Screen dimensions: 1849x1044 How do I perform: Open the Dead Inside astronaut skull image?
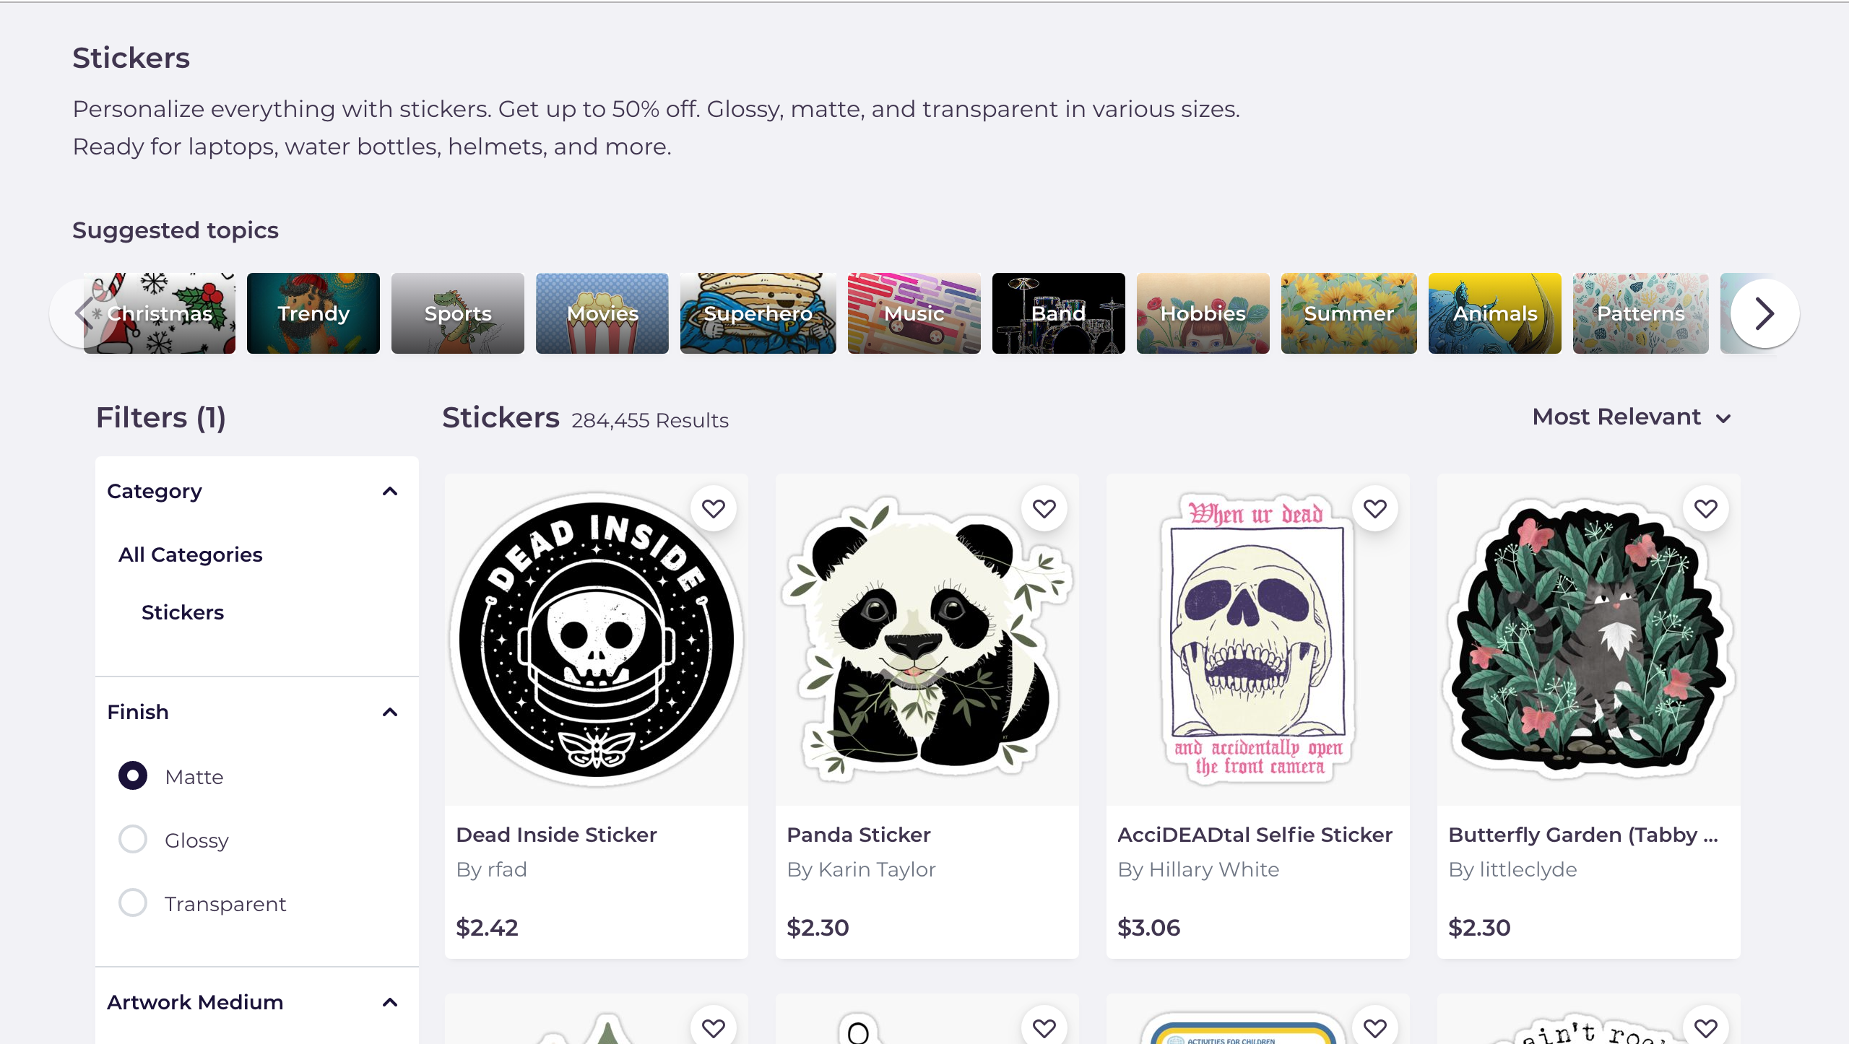pyautogui.click(x=597, y=640)
